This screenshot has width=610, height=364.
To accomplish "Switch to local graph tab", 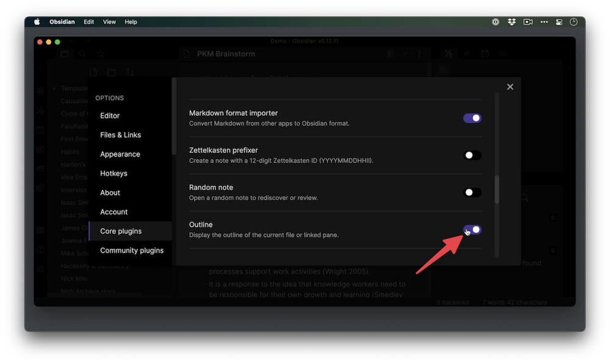I will click(x=449, y=54).
